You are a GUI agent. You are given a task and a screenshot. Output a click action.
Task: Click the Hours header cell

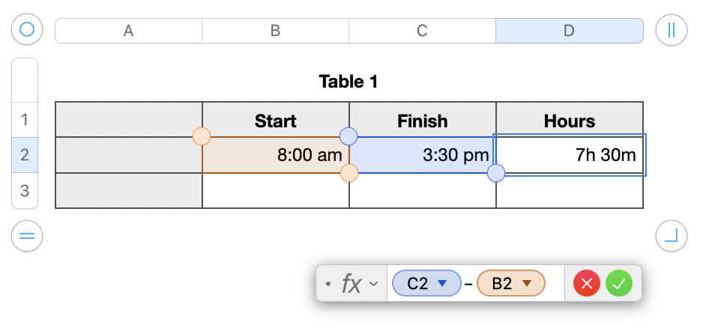569,121
